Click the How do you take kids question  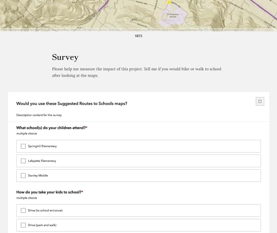pos(50,192)
